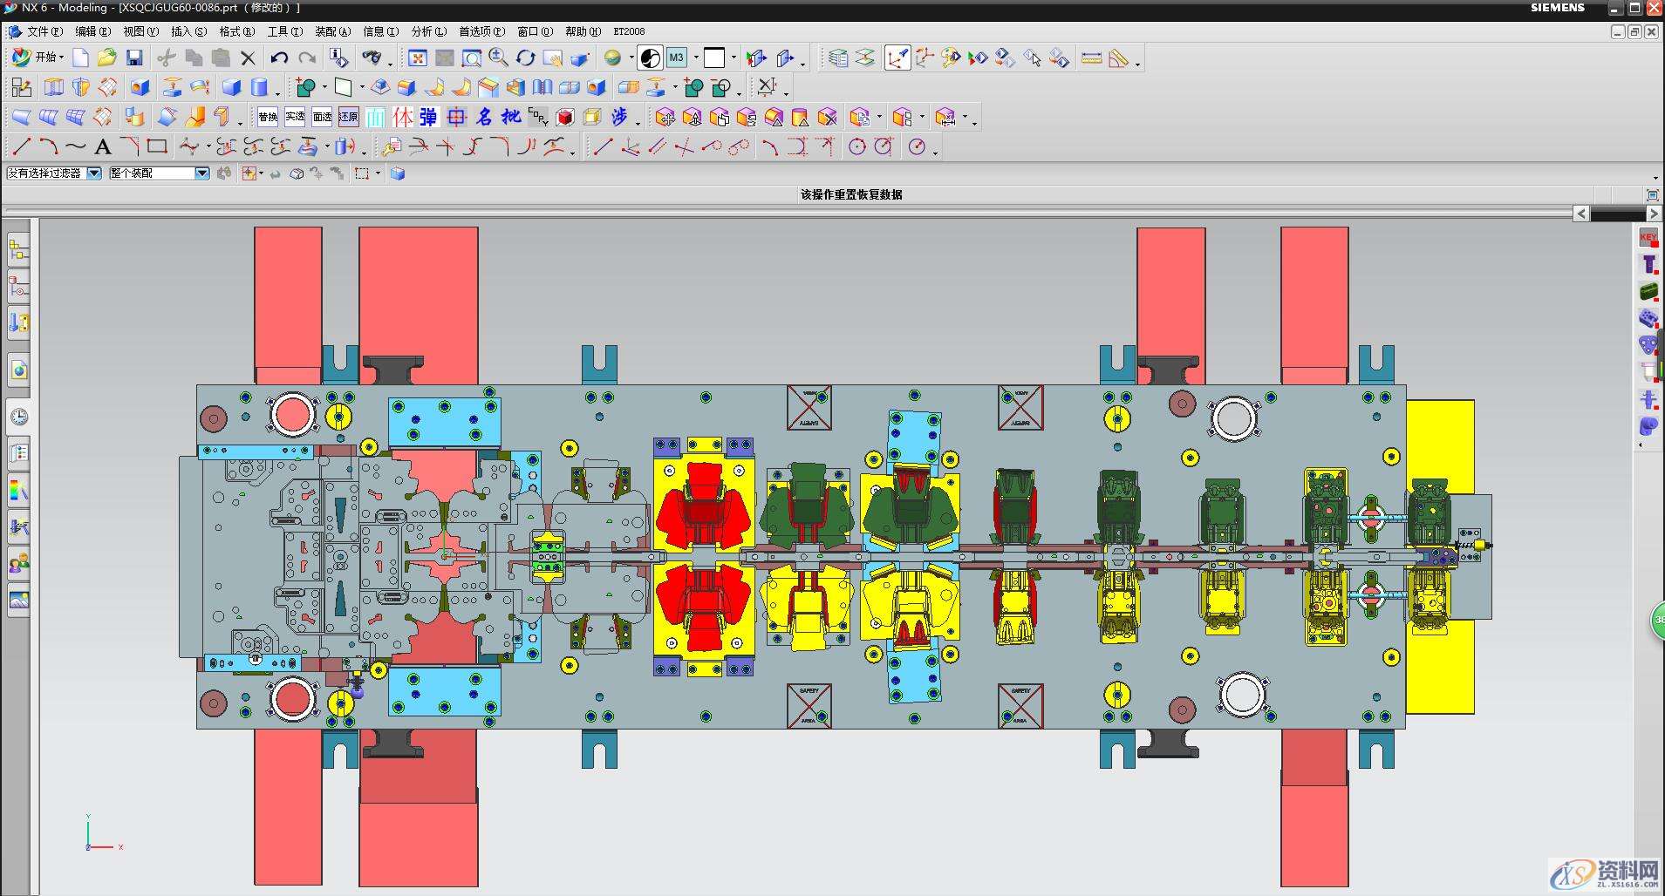Screen dimensions: 1665x896
Task: Click the Rectangle curve tool
Action: [157, 146]
